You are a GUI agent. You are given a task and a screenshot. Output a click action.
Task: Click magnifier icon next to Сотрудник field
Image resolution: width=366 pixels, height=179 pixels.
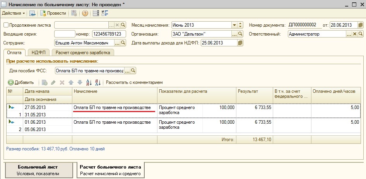tap(123, 43)
